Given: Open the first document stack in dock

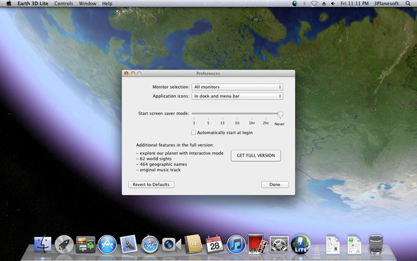Looking at the screenshot, I should point(333,245).
